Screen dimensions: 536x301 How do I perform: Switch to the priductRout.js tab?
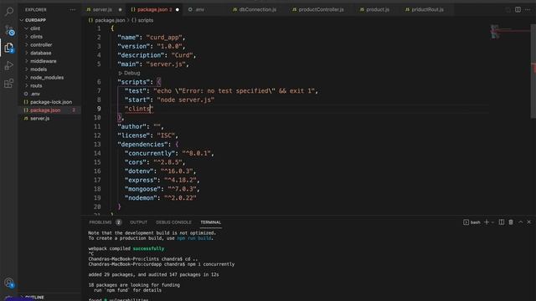(x=427, y=9)
